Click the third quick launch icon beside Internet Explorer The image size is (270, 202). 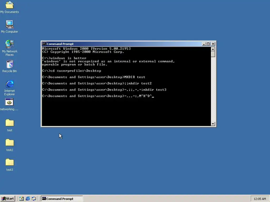34,199
